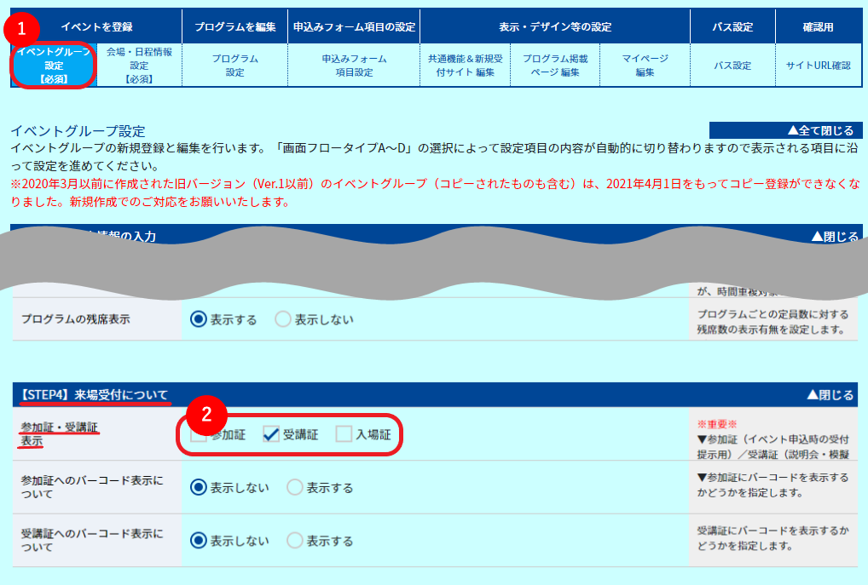Screen dimensions: 868x585
Task: Open the 会場・日程情報設定【必須】 tab
Action: [x=140, y=66]
